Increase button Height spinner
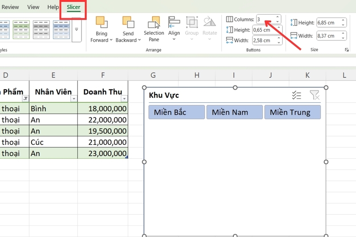 [279, 28]
